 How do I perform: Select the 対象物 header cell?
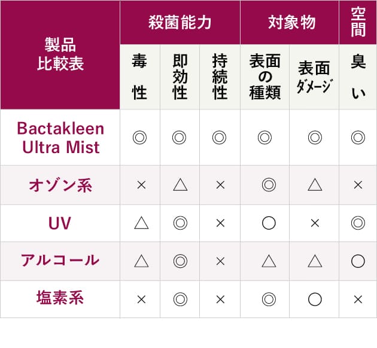290,23
